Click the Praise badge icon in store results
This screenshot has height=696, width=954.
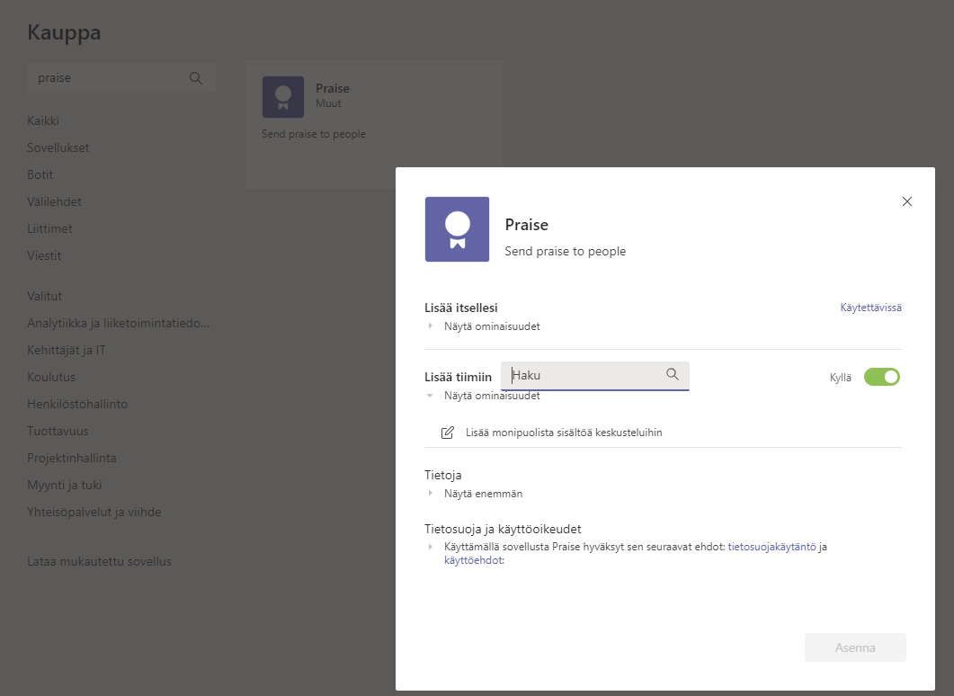coord(282,97)
